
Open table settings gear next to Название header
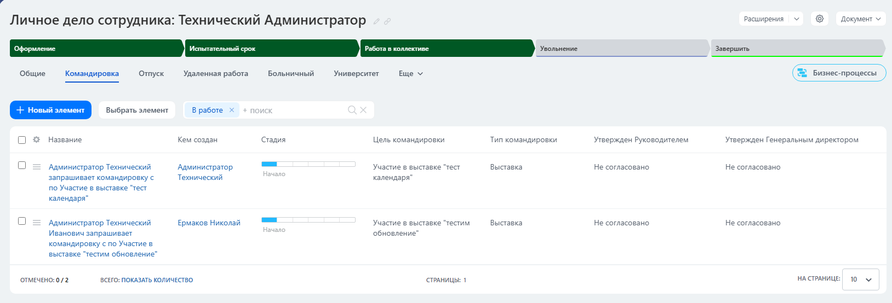37,139
